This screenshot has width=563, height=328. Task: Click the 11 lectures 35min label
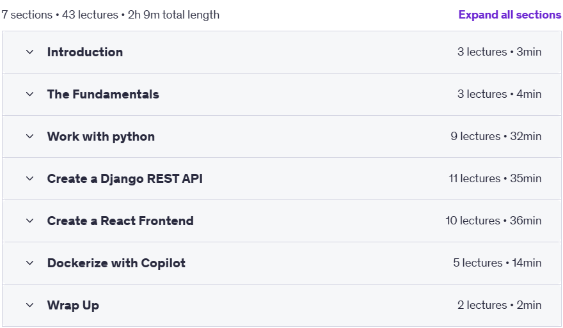coord(495,178)
